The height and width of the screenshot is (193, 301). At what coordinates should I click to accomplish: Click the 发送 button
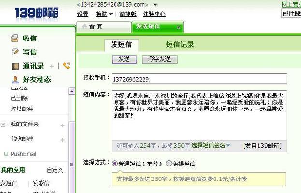(124, 60)
